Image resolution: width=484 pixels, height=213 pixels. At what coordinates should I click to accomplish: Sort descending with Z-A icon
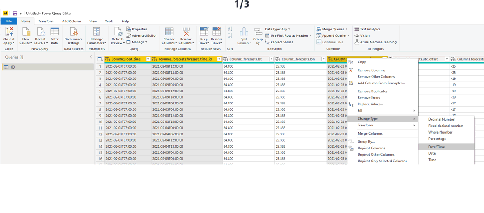pyautogui.click(x=229, y=36)
